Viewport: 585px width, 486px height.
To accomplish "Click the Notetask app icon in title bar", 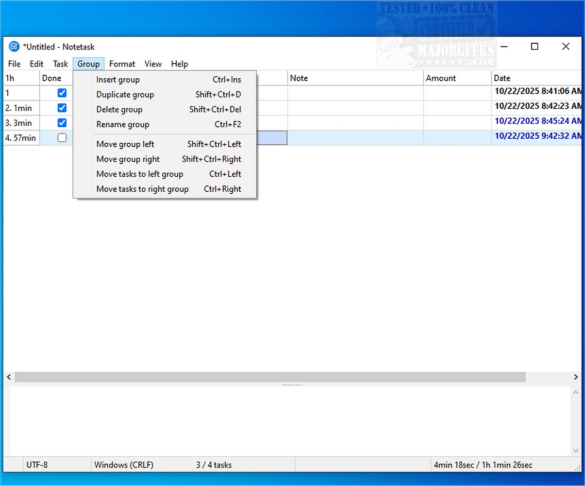I will (14, 47).
